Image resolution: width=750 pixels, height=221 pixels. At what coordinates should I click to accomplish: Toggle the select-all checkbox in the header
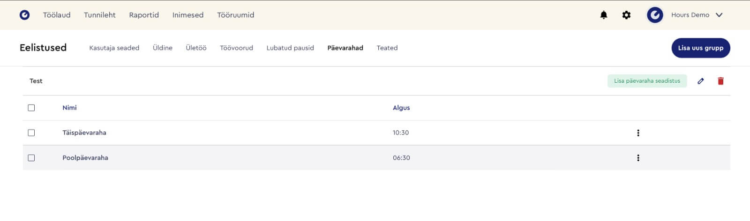coord(31,108)
